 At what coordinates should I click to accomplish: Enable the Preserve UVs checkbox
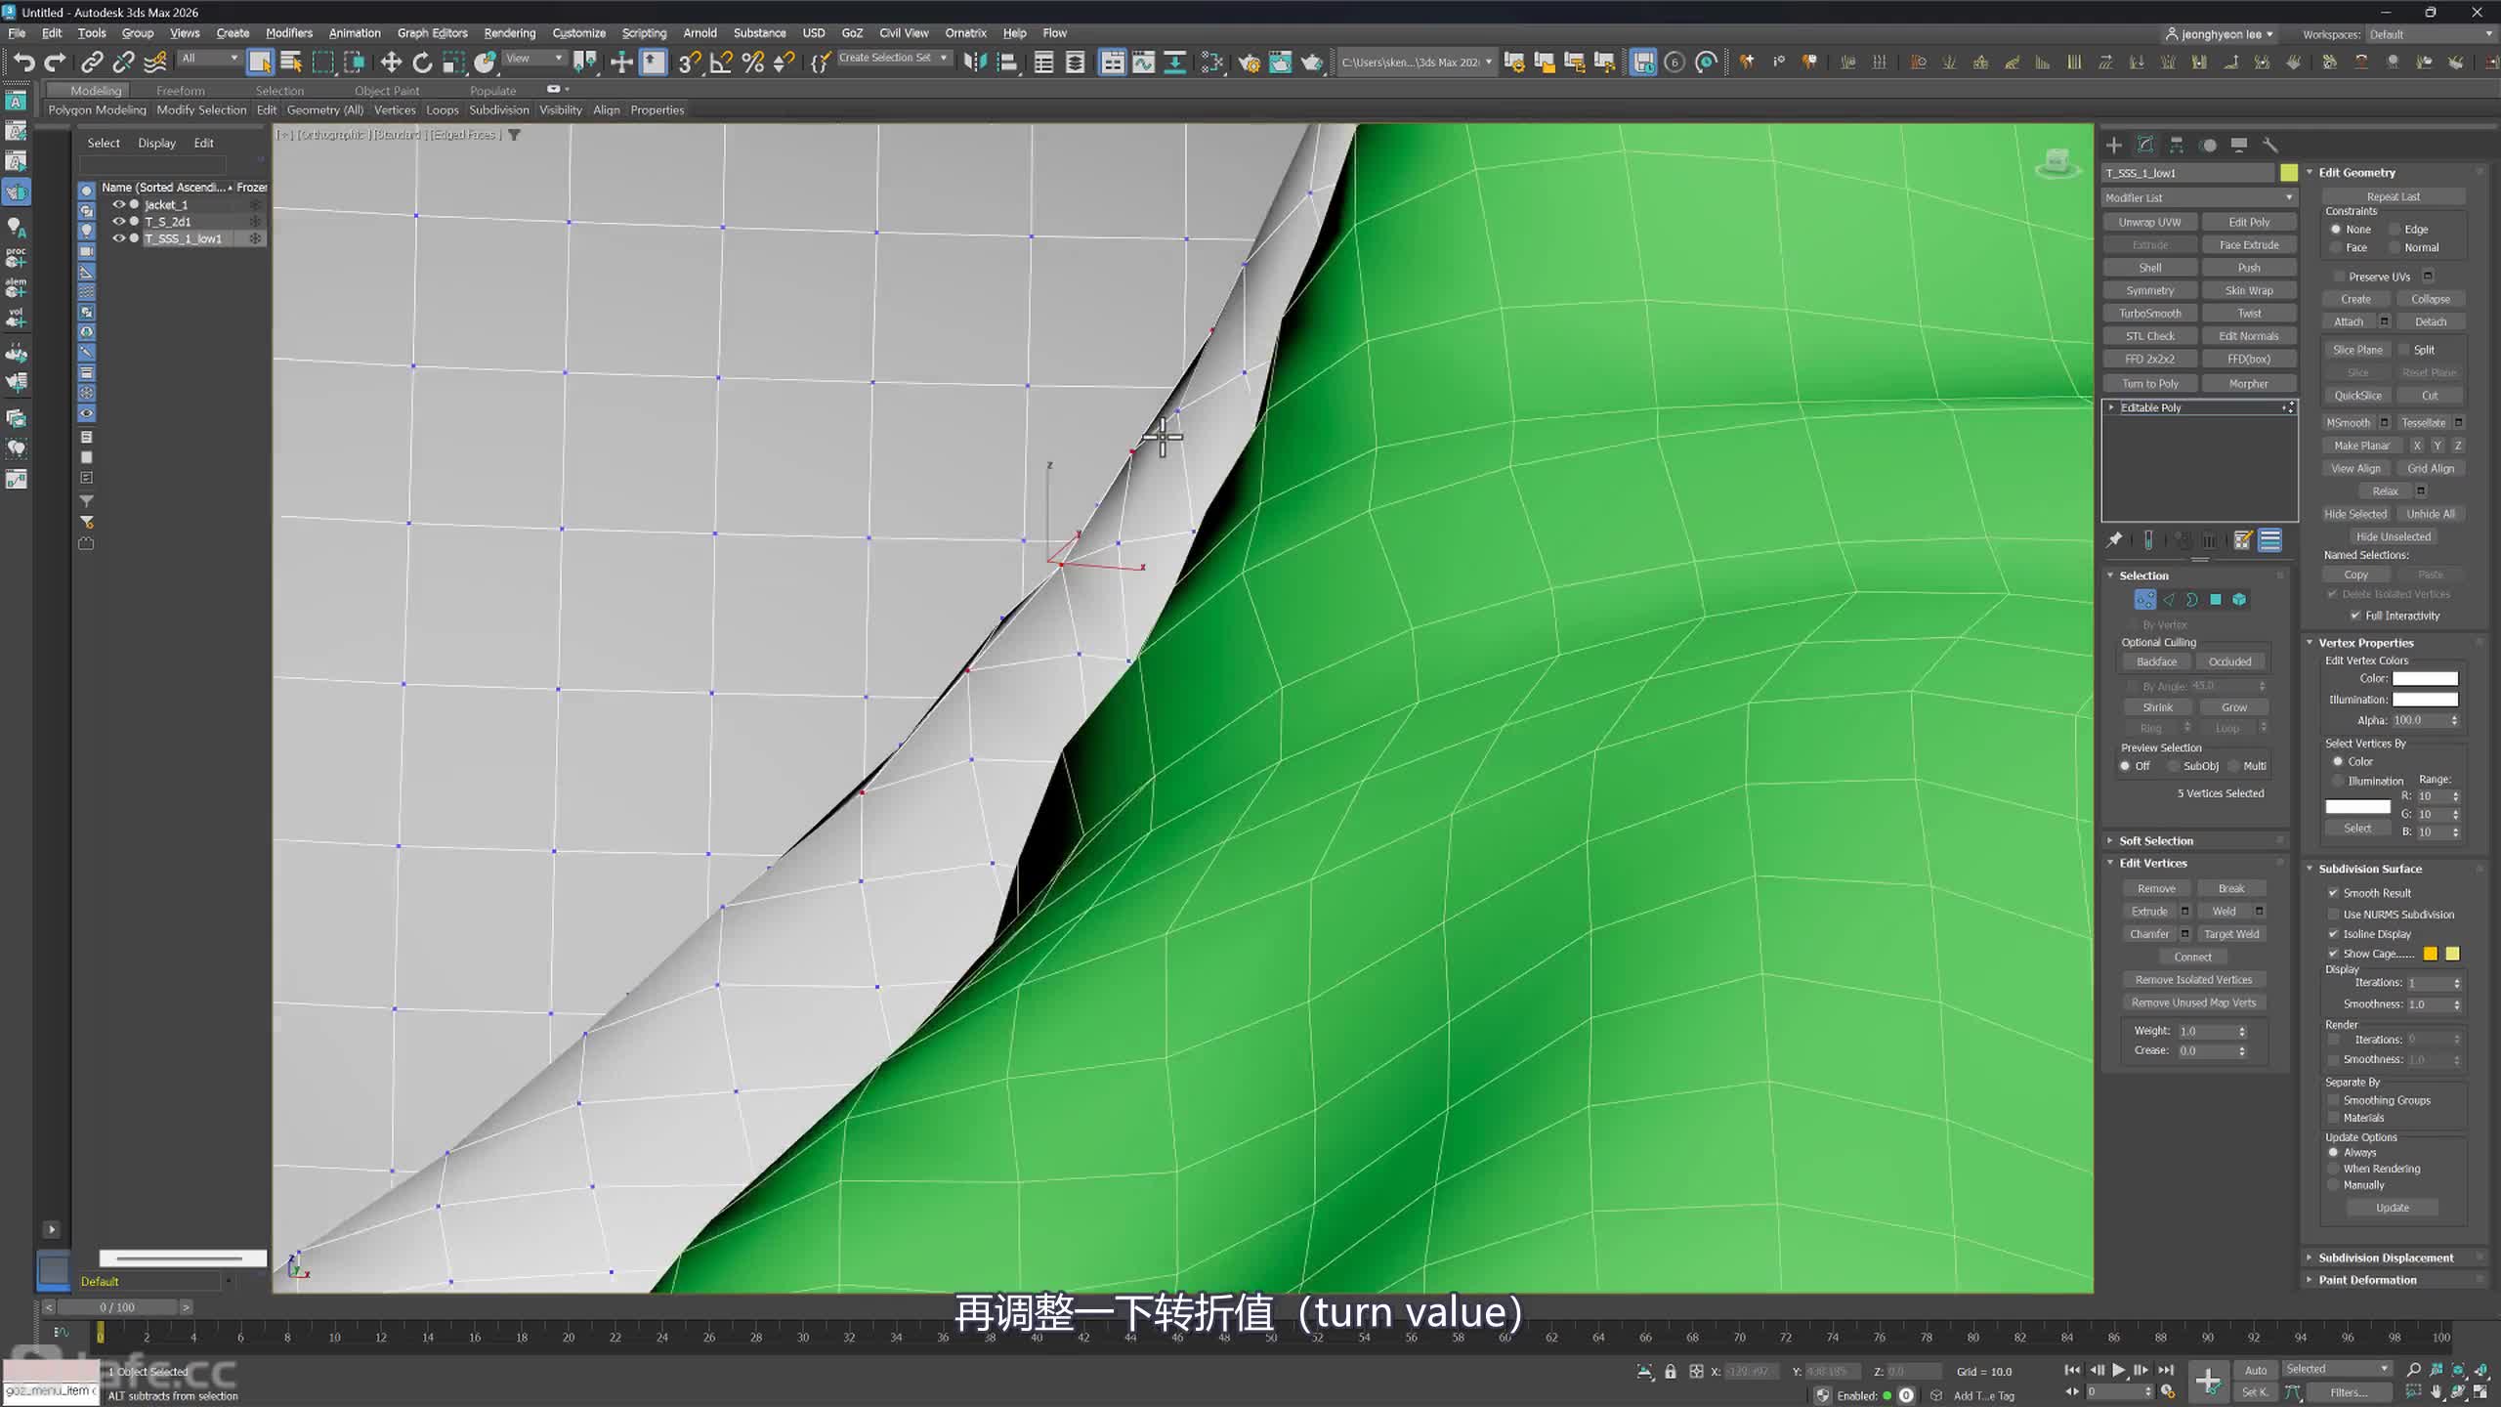tap(2339, 277)
